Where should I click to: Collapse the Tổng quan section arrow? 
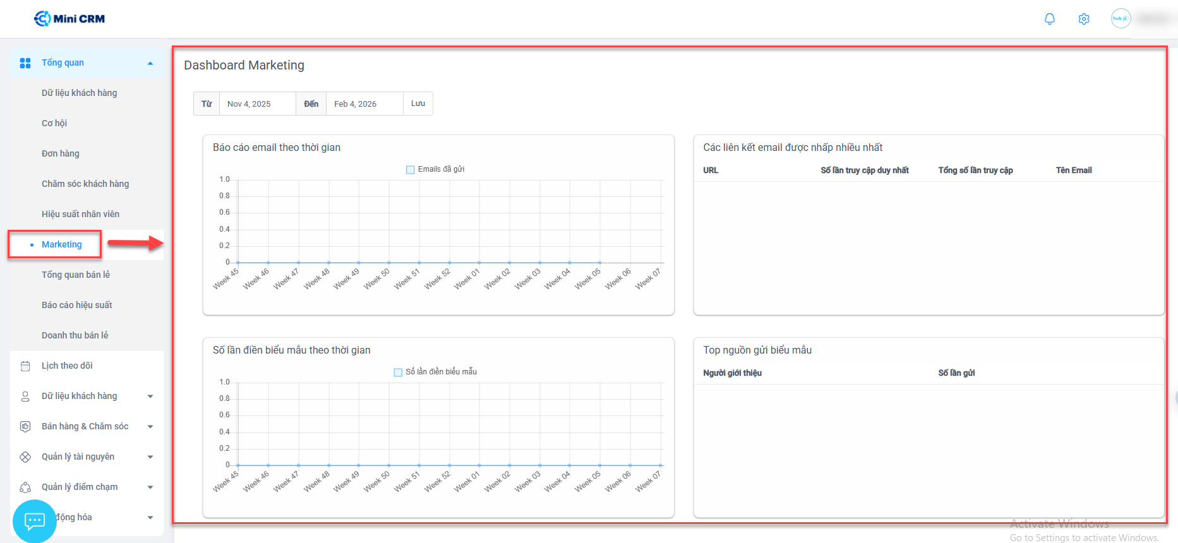tap(150, 63)
